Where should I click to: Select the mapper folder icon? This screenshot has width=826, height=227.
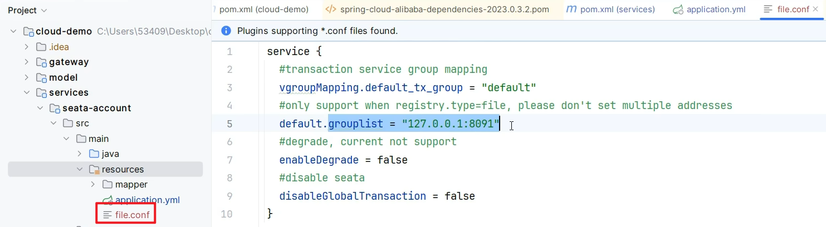(107, 184)
